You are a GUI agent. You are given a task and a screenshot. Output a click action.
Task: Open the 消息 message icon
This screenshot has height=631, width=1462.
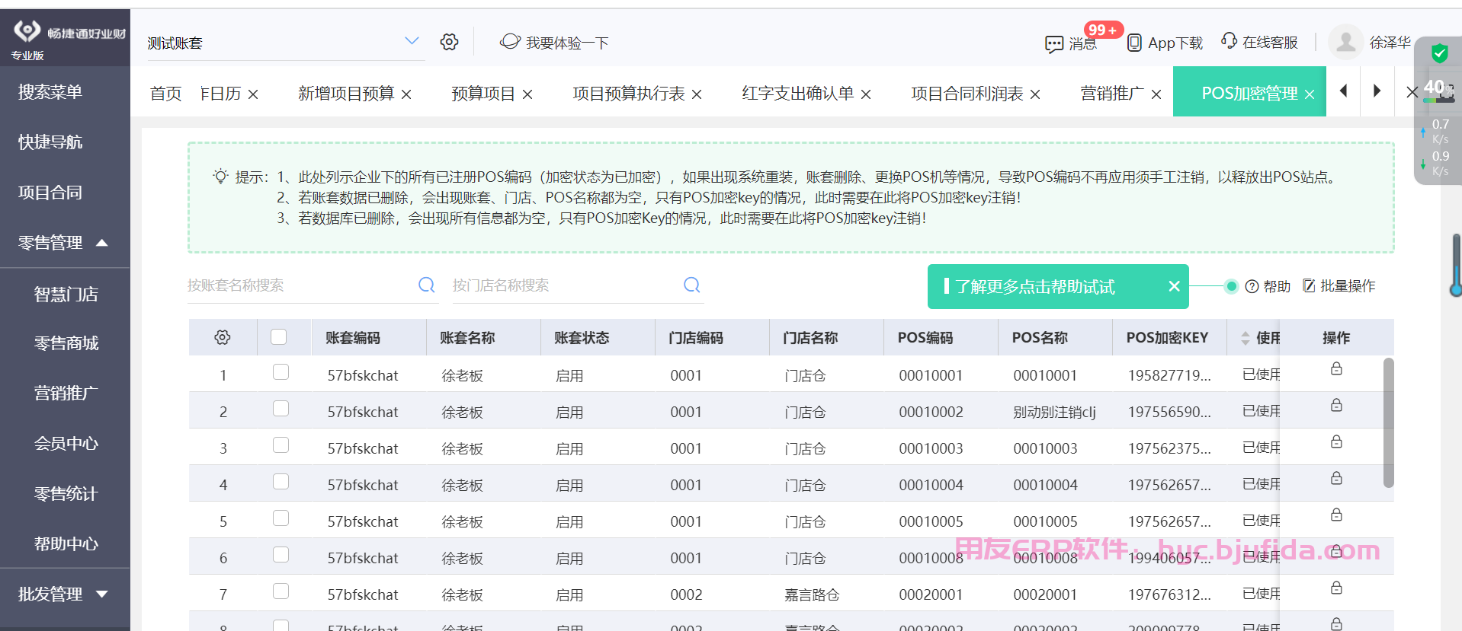click(x=1054, y=44)
